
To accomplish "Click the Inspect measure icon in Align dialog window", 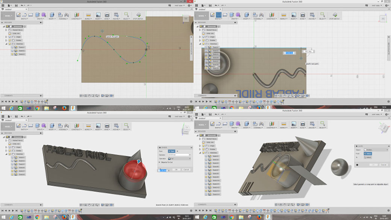I will pos(283,124).
